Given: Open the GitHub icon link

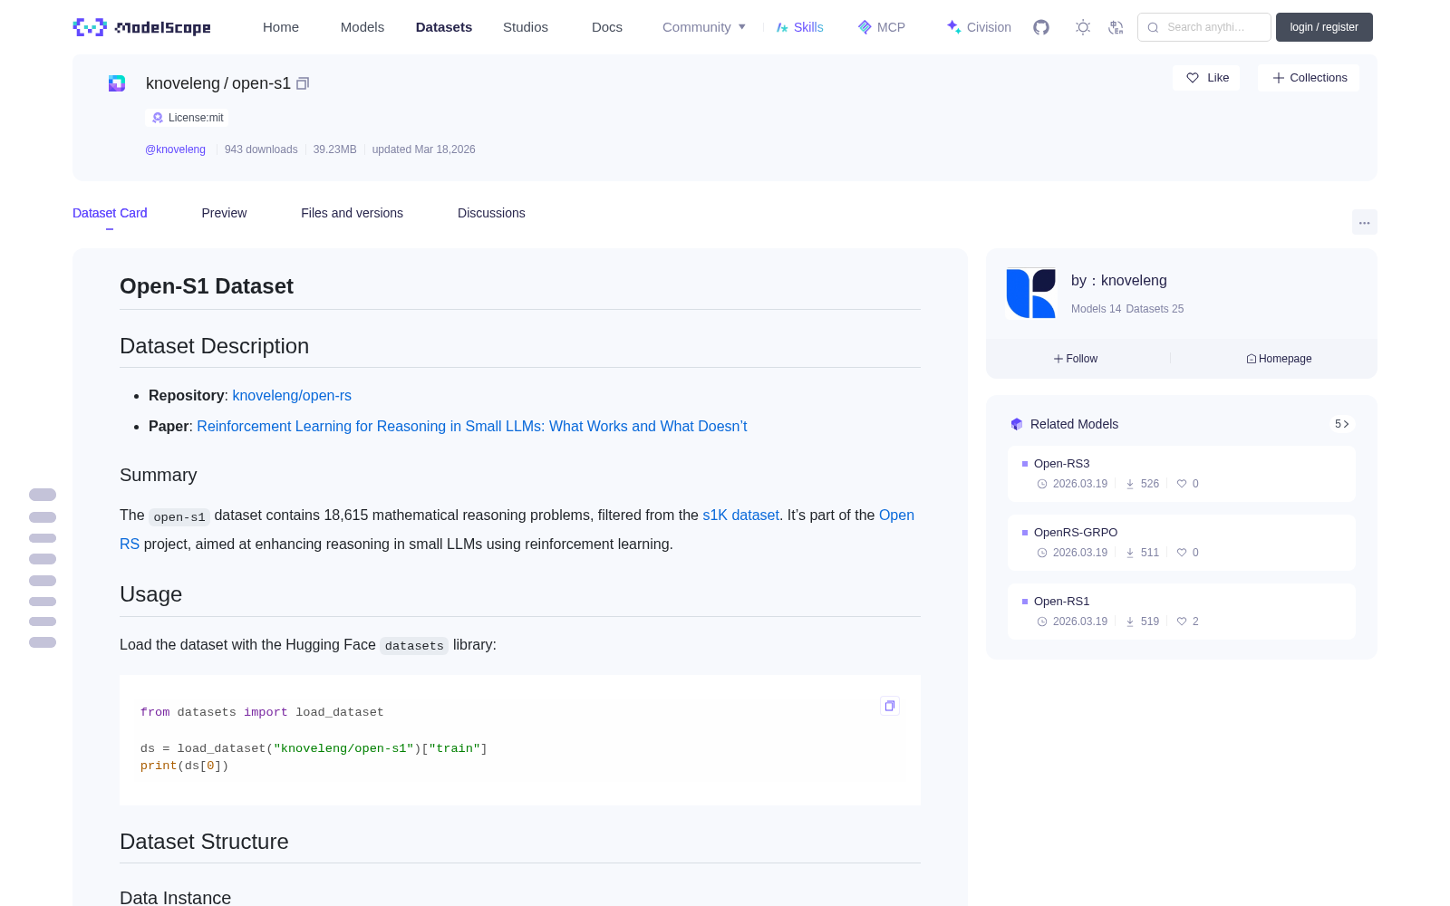Looking at the screenshot, I should 1041,27.
